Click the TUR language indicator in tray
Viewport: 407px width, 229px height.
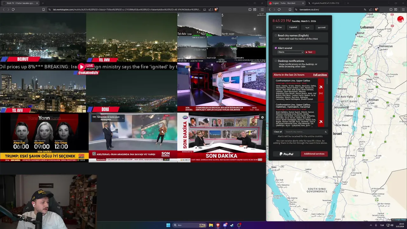(382, 225)
